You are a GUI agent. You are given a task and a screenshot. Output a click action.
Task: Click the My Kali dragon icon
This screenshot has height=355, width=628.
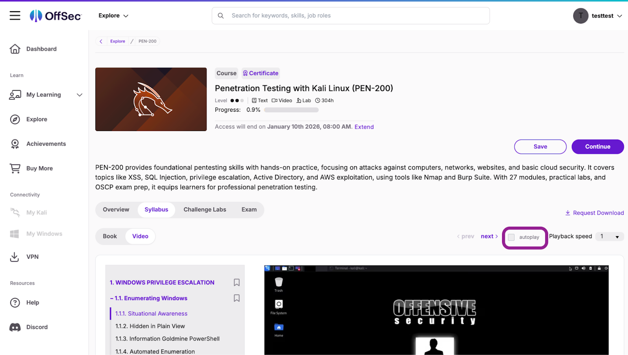click(x=15, y=213)
